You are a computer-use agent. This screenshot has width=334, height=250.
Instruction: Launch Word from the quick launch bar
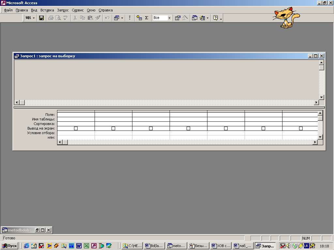[79, 246]
